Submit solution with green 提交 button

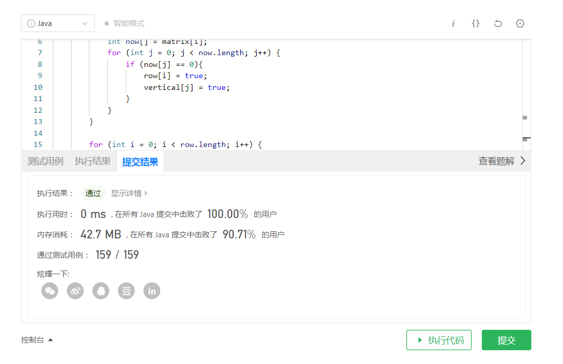[x=506, y=340]
